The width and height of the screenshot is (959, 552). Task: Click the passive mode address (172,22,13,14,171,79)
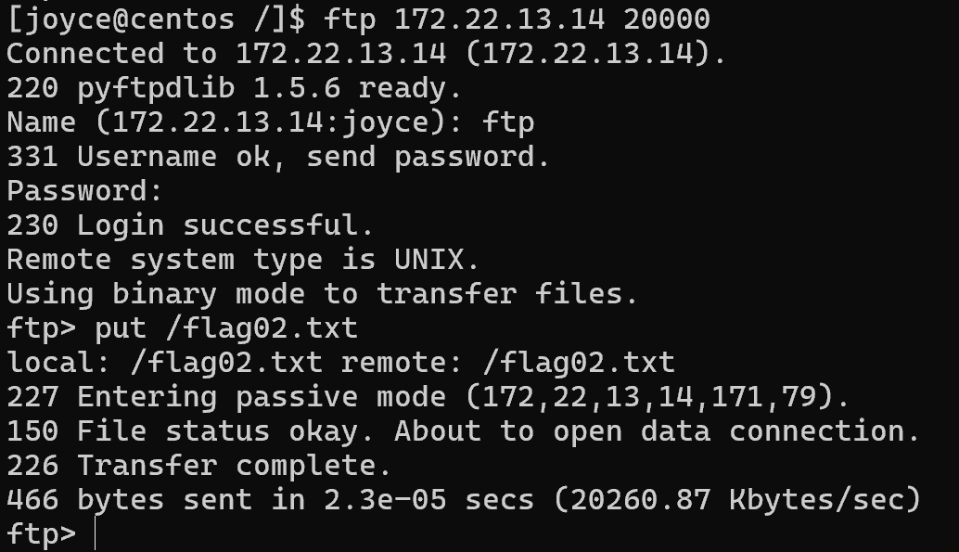coord(658,397)
